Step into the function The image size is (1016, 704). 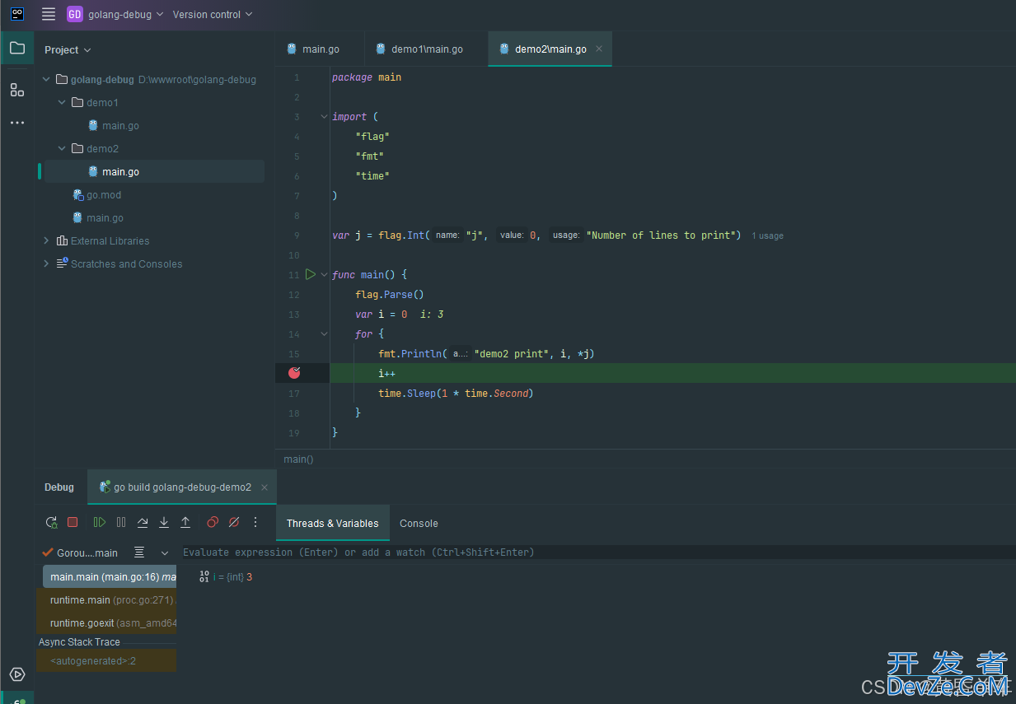coord(164,522)
